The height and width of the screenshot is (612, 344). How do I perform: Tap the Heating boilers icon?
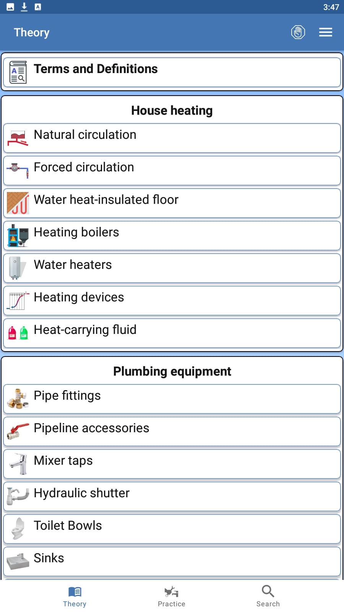18,236
